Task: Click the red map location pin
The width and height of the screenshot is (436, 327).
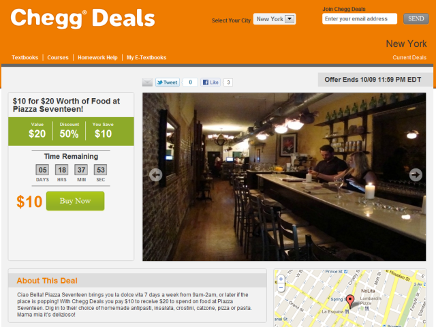Action: coord(350,301)
